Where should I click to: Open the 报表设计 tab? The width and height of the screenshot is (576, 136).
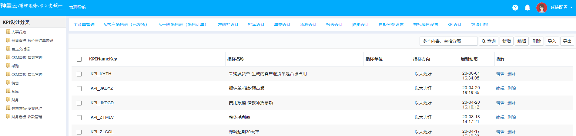[x=334, y=24]
